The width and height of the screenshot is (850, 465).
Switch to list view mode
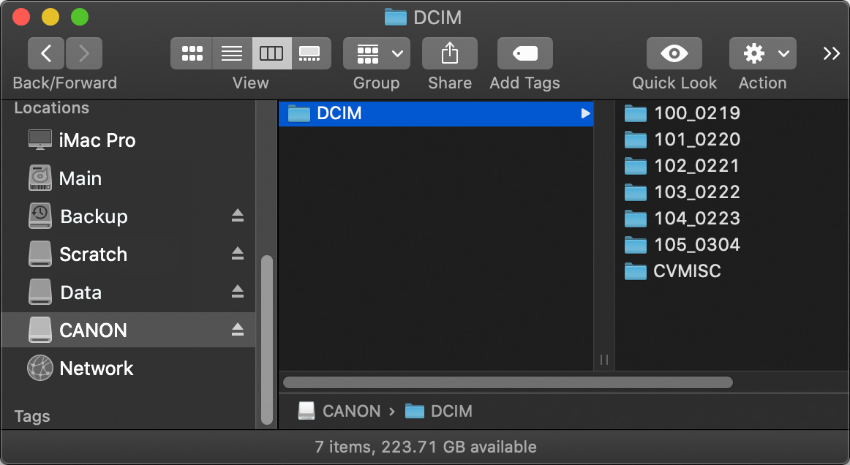(232, 53)
